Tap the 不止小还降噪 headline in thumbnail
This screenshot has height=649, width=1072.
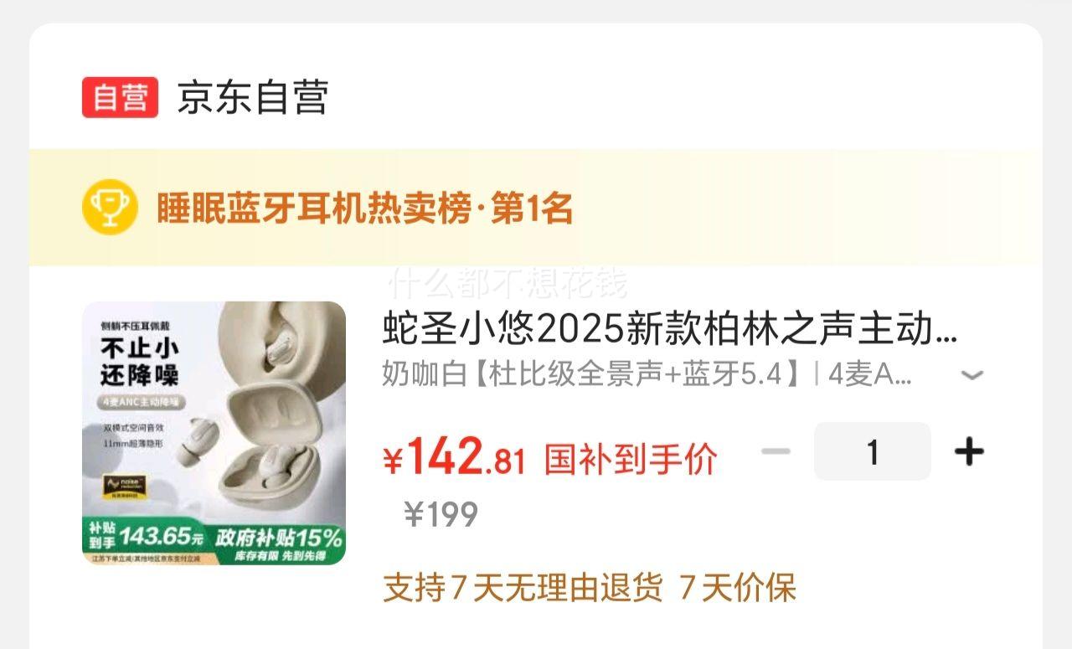[140, 360]
